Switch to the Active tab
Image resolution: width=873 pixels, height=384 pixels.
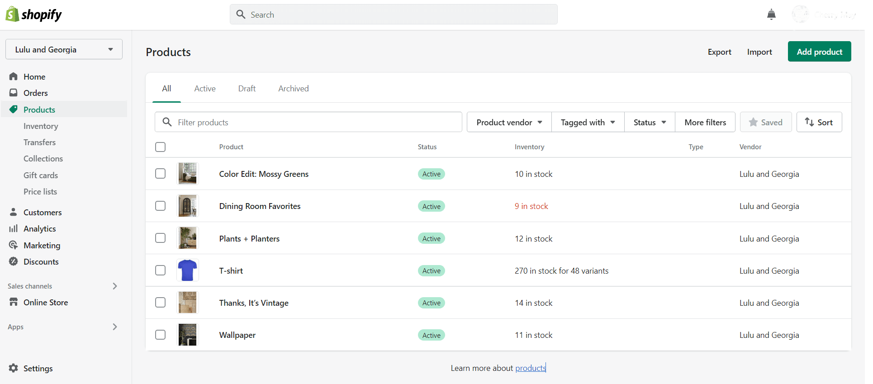click(205, 89)
